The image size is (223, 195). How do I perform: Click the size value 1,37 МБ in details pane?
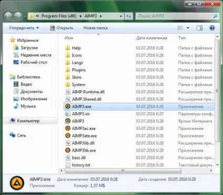point(98,186)
